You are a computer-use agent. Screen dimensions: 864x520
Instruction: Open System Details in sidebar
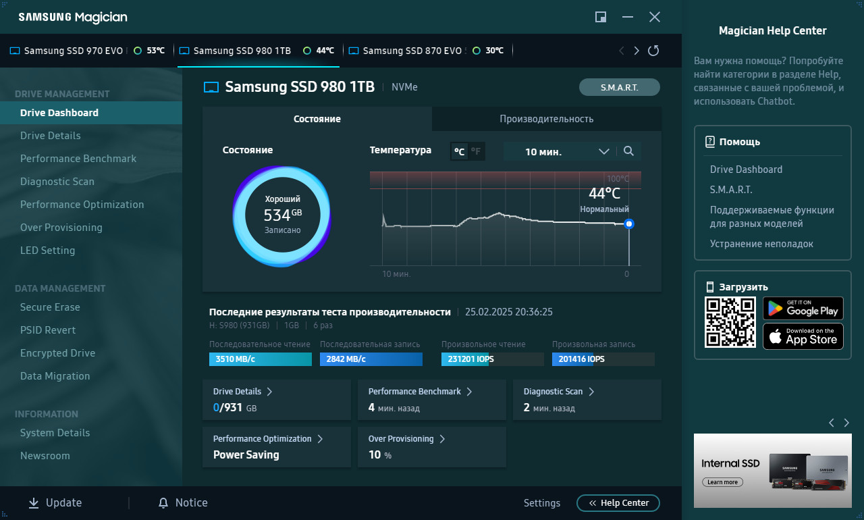[91, 433]
